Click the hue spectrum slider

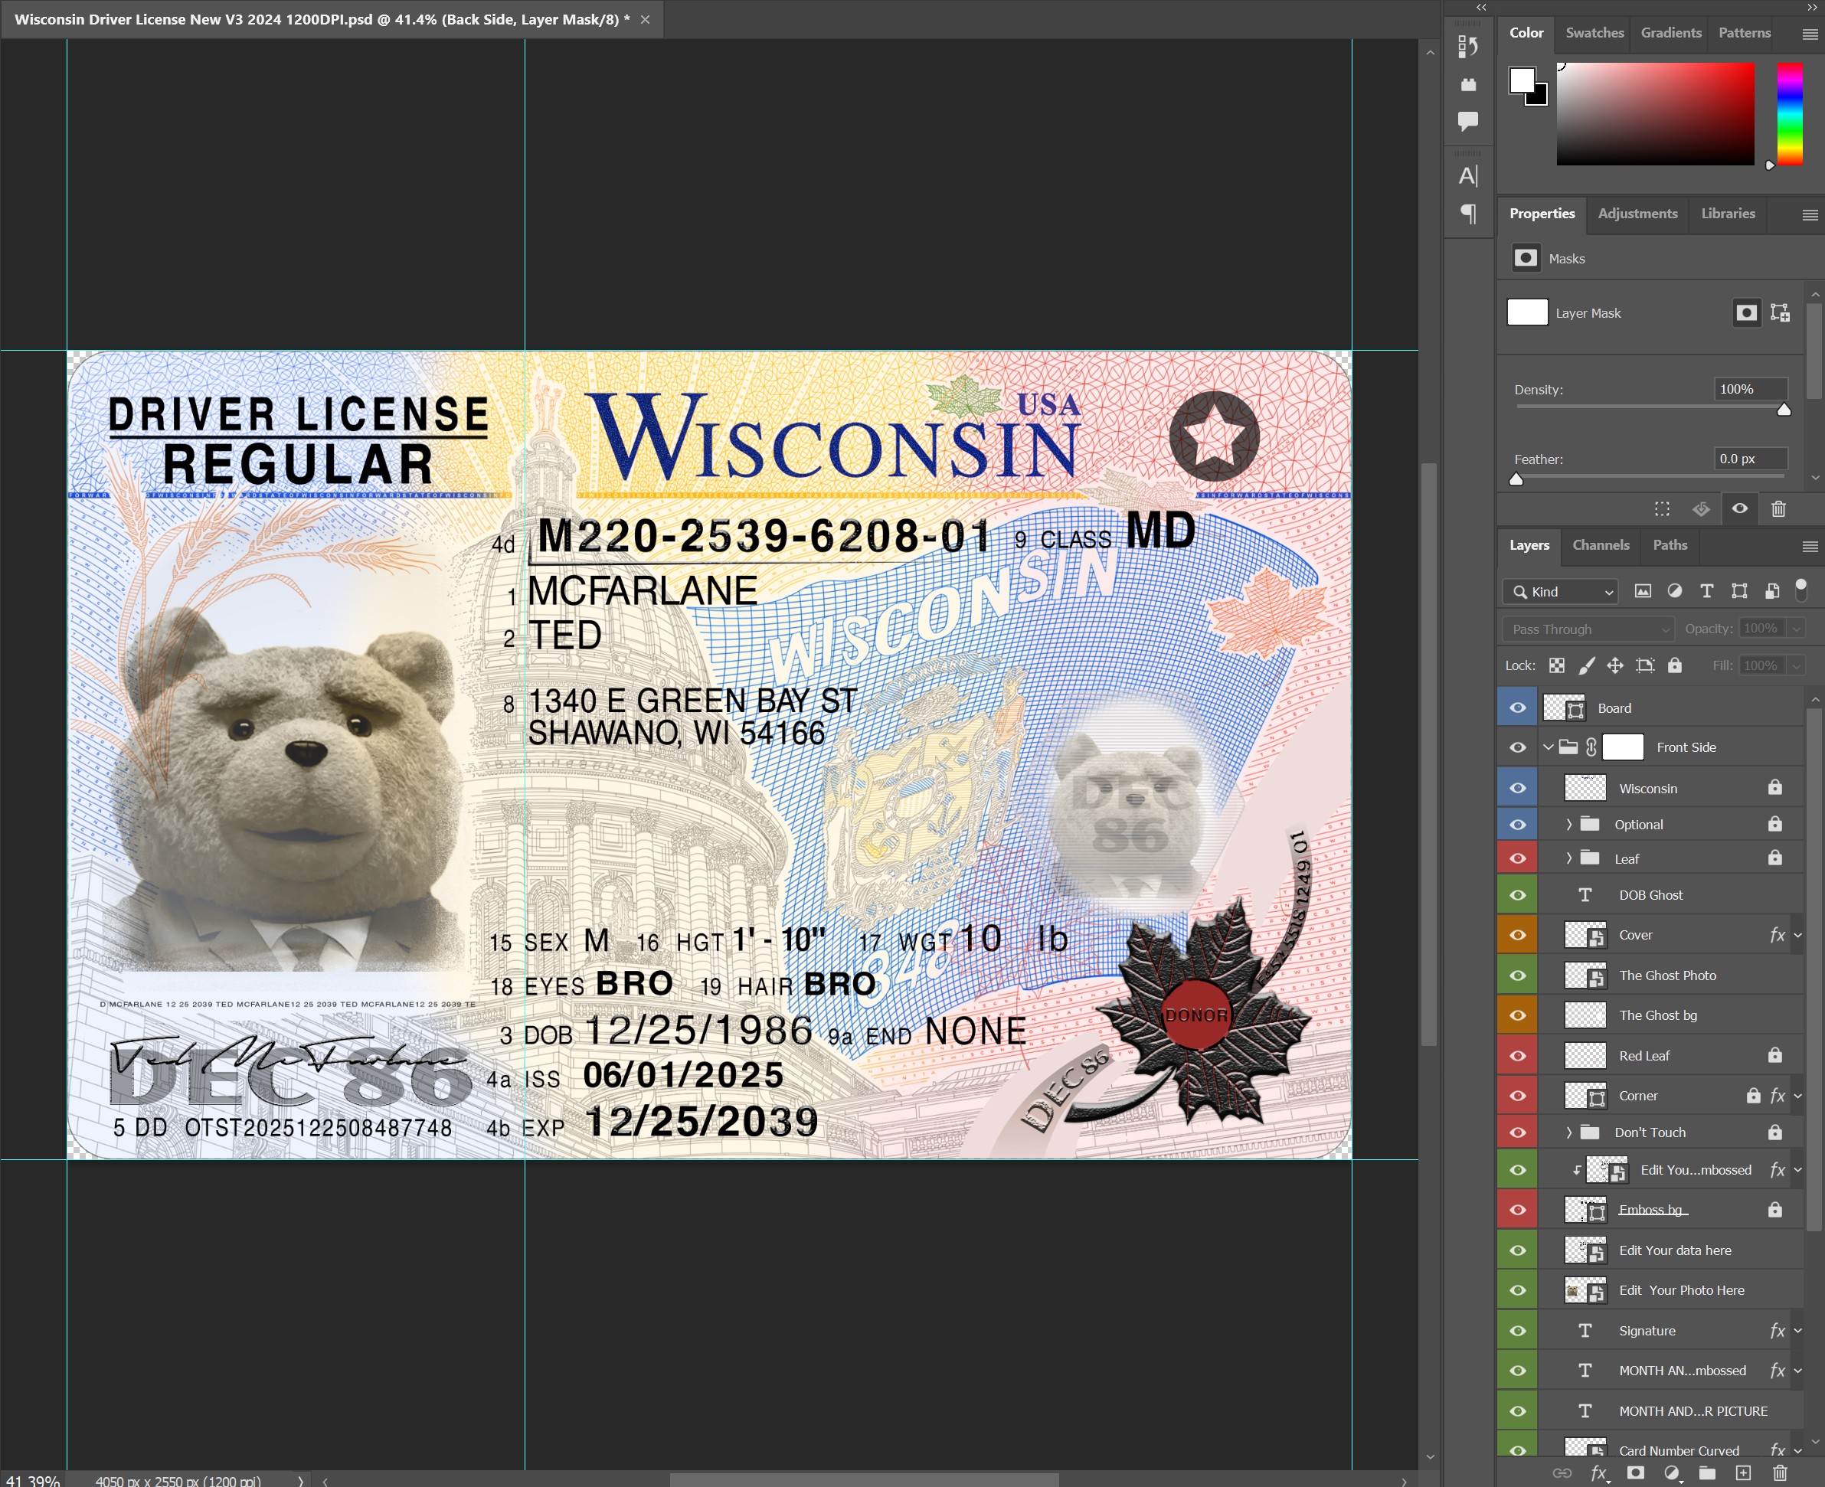tap(1789, 113)
